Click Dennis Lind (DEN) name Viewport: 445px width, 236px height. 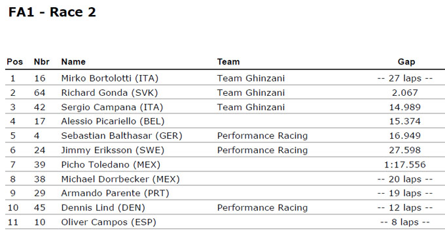point(103,207)
